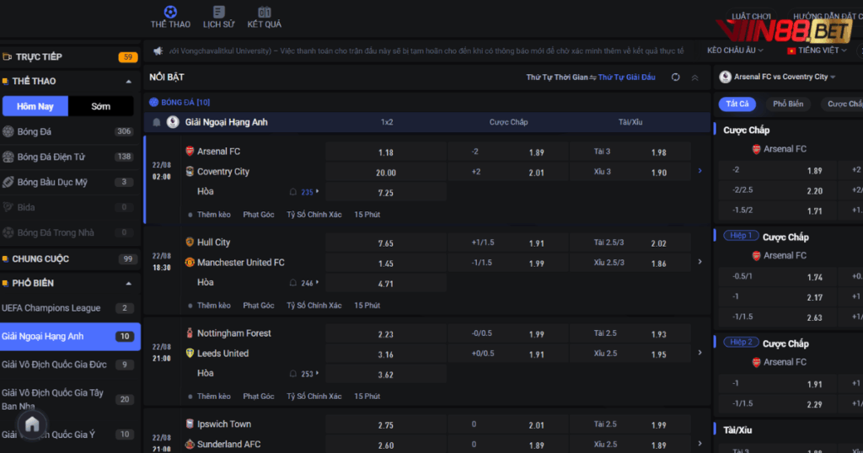Viewport: 863px width, 453px height.
Task: Bet Tài 2.5/3 at 2.02
Action: point(630,243)
